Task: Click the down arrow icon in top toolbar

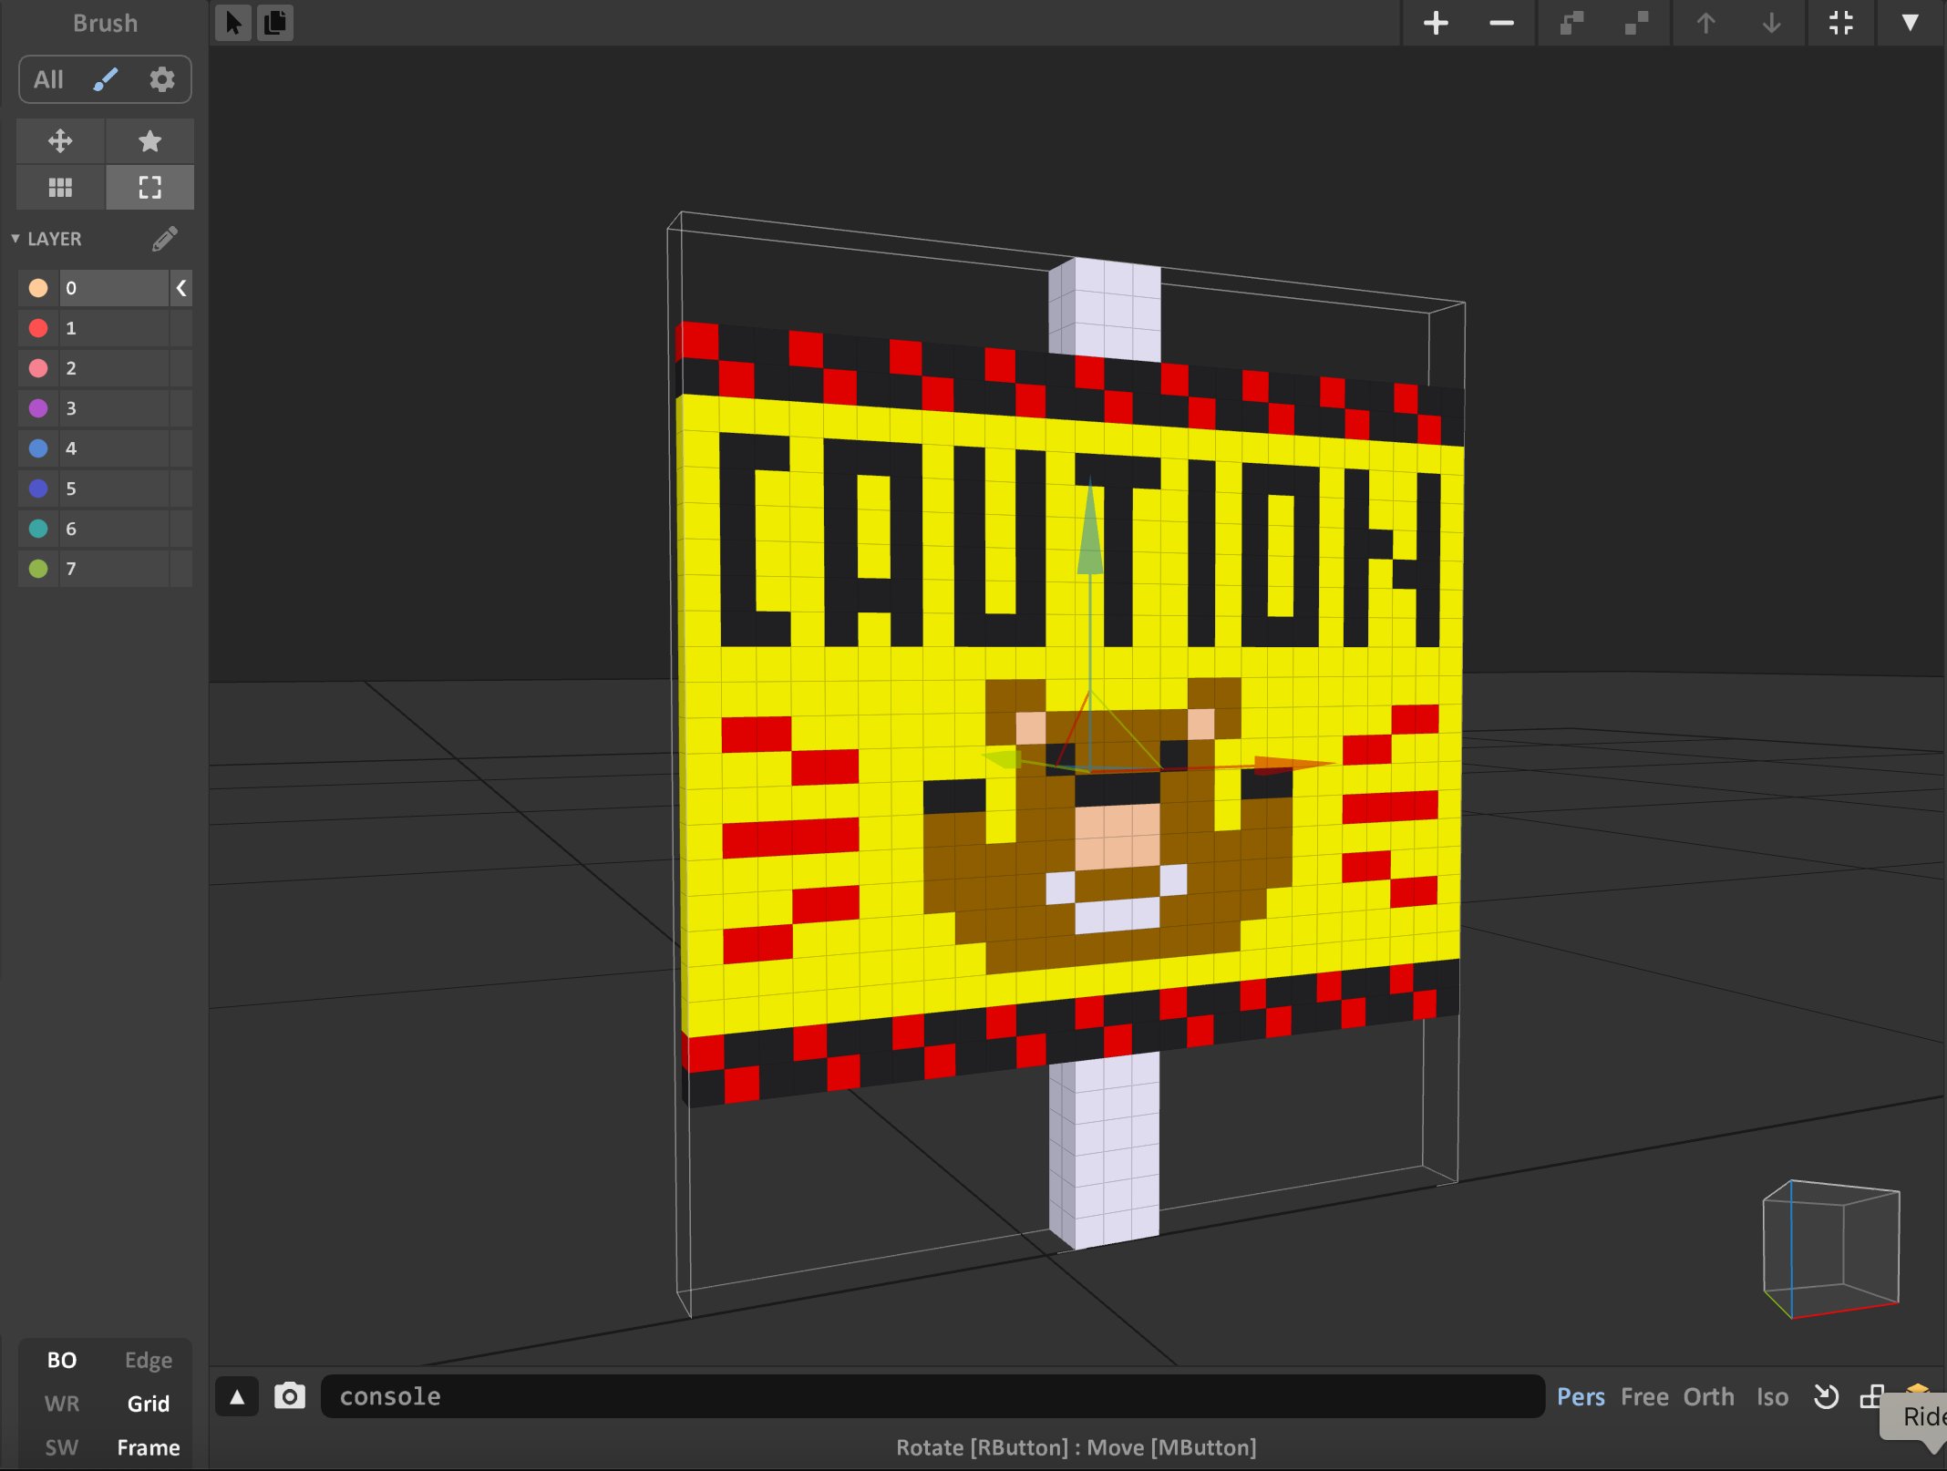Action: pyautogui.click(x=1771, y=23)
